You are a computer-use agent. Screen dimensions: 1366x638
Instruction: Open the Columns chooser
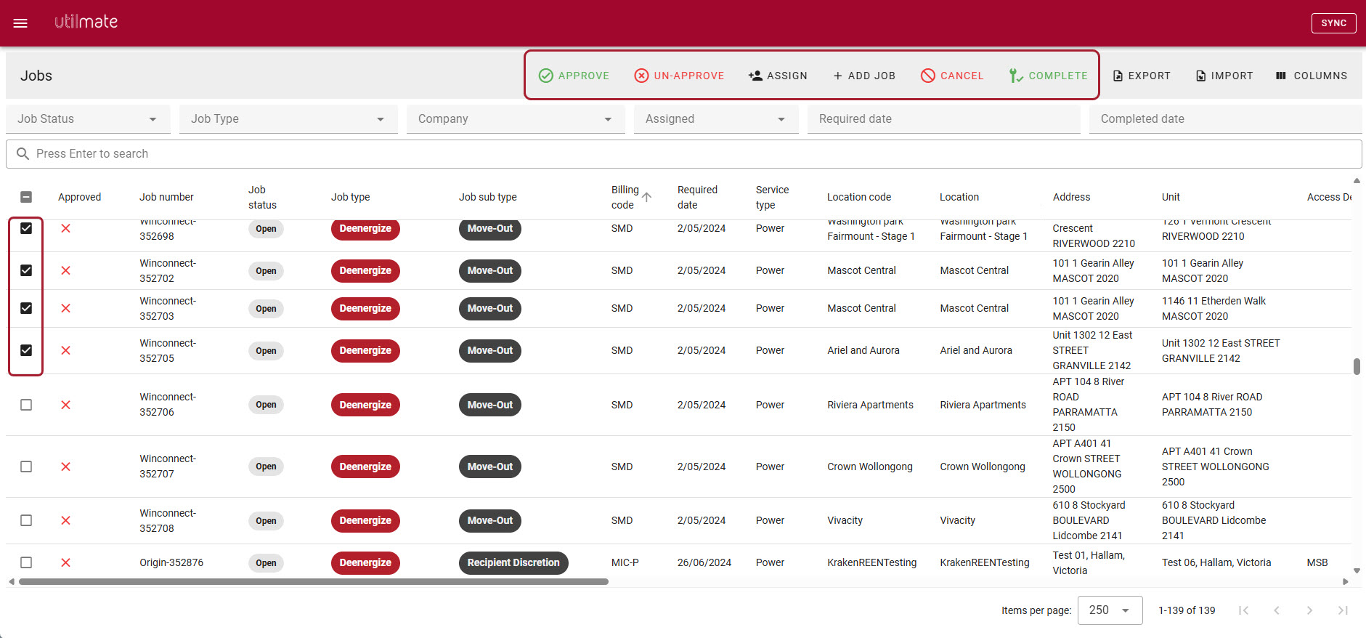[1312, 76]
